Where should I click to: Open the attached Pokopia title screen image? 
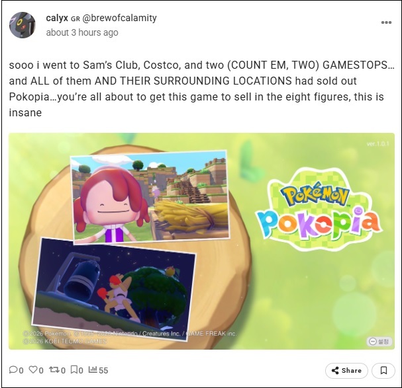[x=201, y=241]
